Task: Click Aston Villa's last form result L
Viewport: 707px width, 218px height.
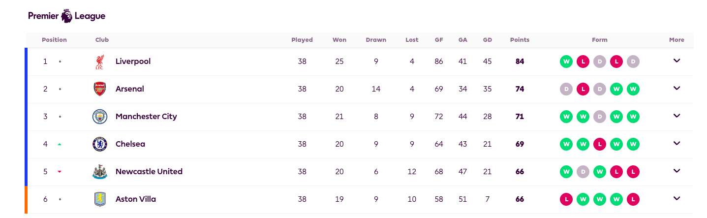Action: 633,199
